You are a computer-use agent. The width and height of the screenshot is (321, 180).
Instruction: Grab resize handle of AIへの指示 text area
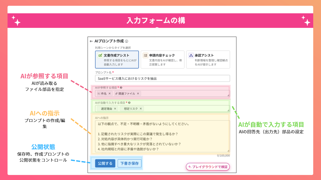pyautogui.click(x=228, y=151)
